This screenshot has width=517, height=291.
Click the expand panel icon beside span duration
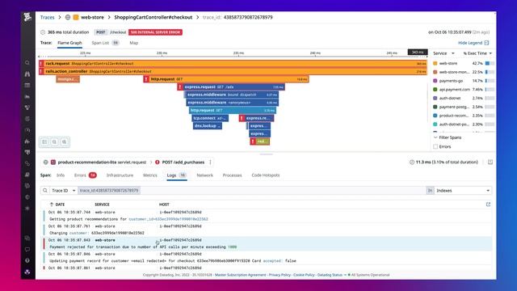click(490, 162)
